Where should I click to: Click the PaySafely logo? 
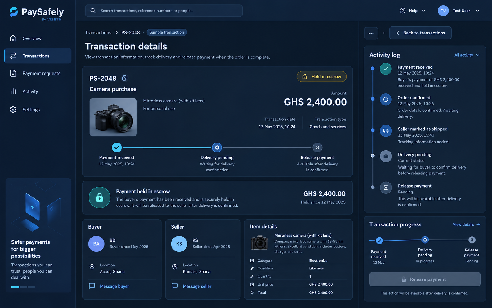tap(37, 14)
